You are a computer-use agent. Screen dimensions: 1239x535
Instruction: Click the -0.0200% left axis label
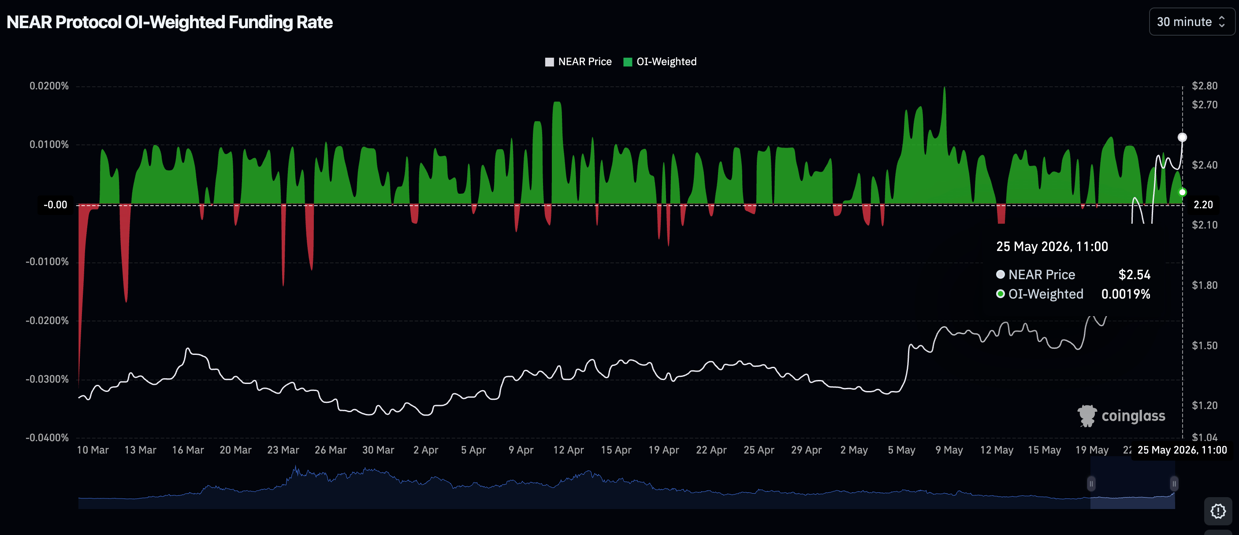pos(47,321)
